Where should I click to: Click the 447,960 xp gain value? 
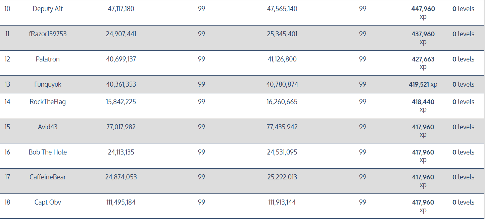[x=423, y=9]
